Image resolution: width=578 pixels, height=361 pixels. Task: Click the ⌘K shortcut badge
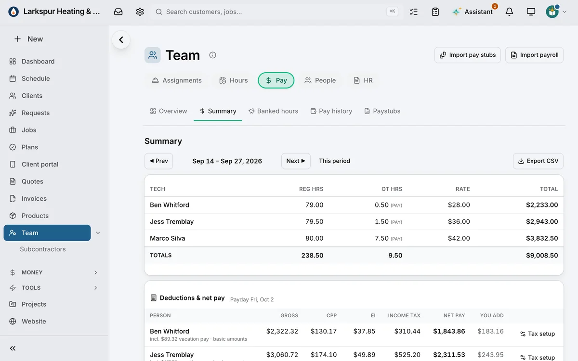pos(392,12)
